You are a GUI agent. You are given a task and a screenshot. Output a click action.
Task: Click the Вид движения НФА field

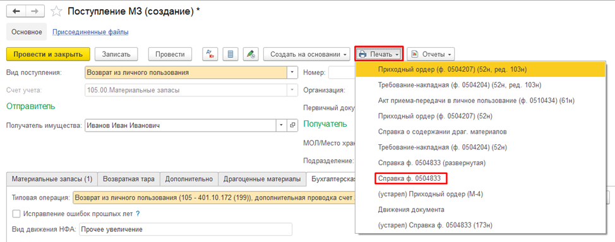[186, 229]
